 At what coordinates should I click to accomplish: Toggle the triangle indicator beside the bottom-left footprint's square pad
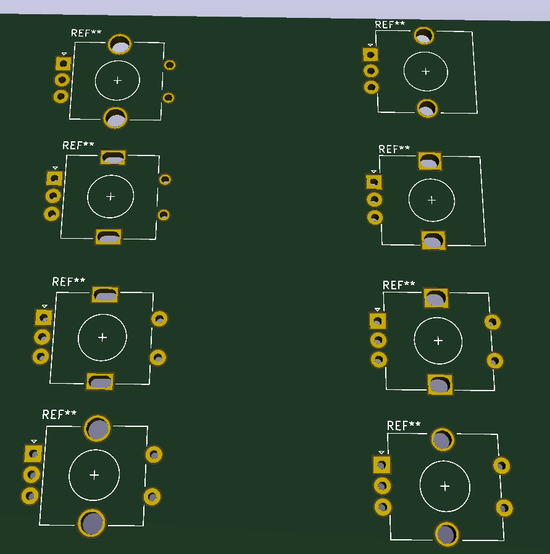(33, 442)
